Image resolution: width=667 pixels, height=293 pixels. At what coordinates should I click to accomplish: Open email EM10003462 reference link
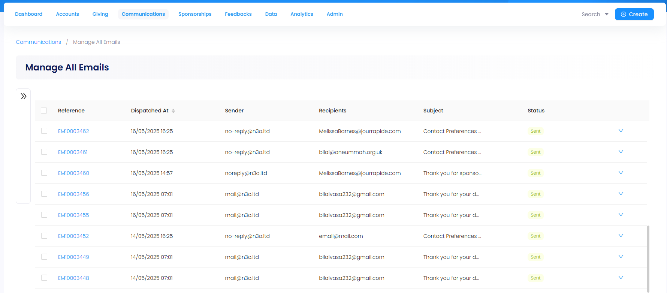pos(73,131)
